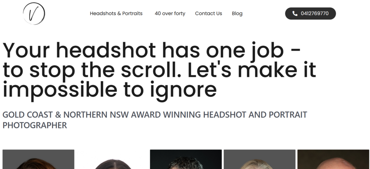The image size is (370, 169).
Task: Click 'to stop the scroll' headline text
Action: [x=92, y=70]
